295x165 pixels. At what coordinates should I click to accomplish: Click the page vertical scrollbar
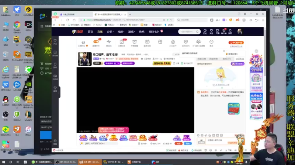265,53
